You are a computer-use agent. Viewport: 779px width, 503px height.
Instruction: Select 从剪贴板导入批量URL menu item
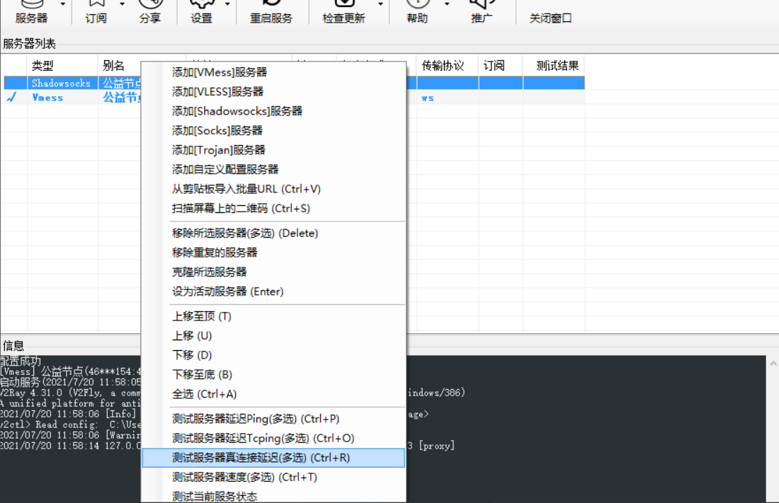pos(273,189)
